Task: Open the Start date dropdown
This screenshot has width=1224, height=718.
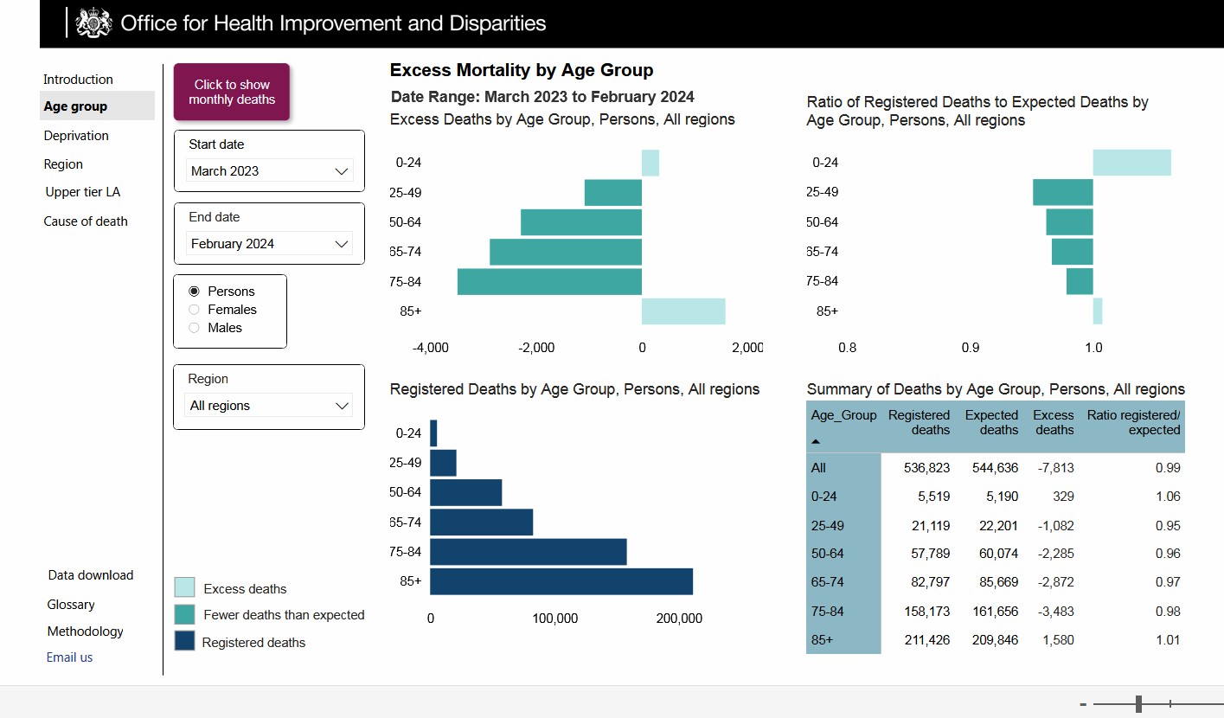Action: (x=269, y=170)
